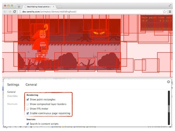
Task: Click Red Riding Hood character
Action: (x=41, y=42)
